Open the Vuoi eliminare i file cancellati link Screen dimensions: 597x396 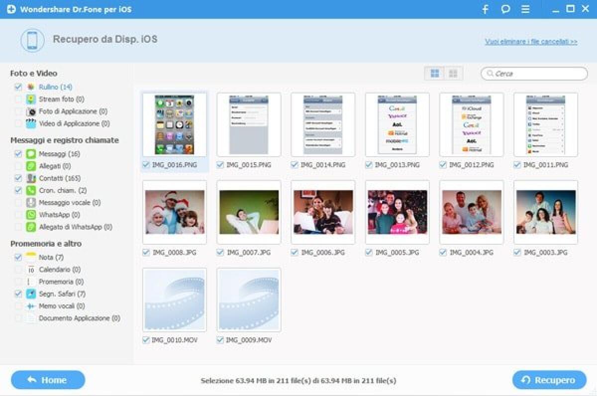click(531, 42)
